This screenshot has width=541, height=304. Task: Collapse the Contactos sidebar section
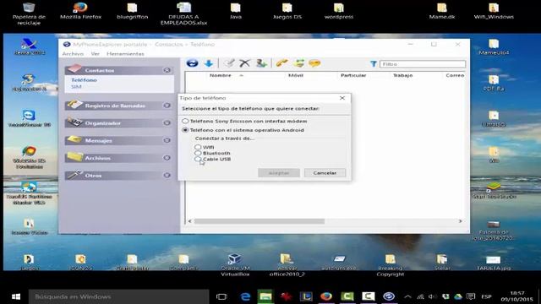pos(167,70)
